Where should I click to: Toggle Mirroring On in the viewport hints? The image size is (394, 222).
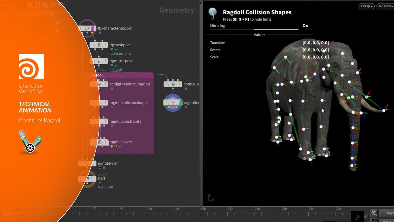point(305,26)
